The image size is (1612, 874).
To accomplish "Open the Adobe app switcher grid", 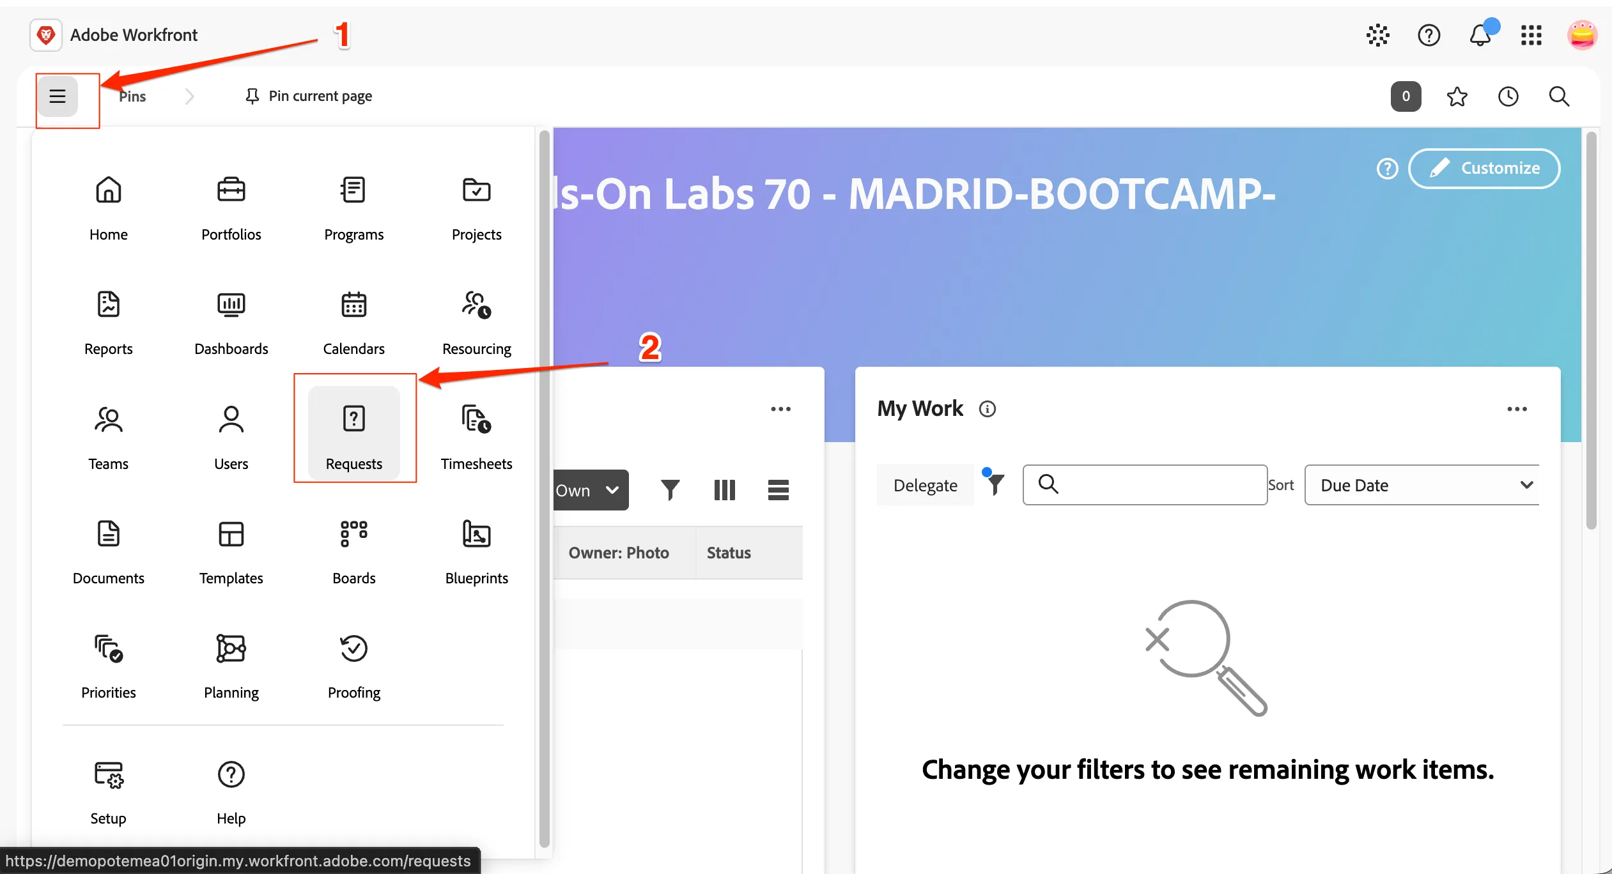I will tap(1531, 35).
